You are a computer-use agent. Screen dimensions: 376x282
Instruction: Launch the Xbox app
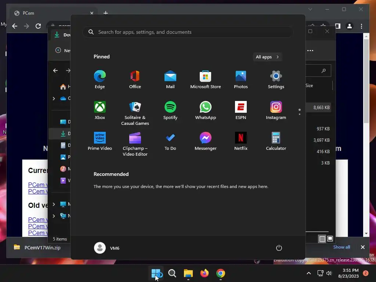click(x=100, y=110)
